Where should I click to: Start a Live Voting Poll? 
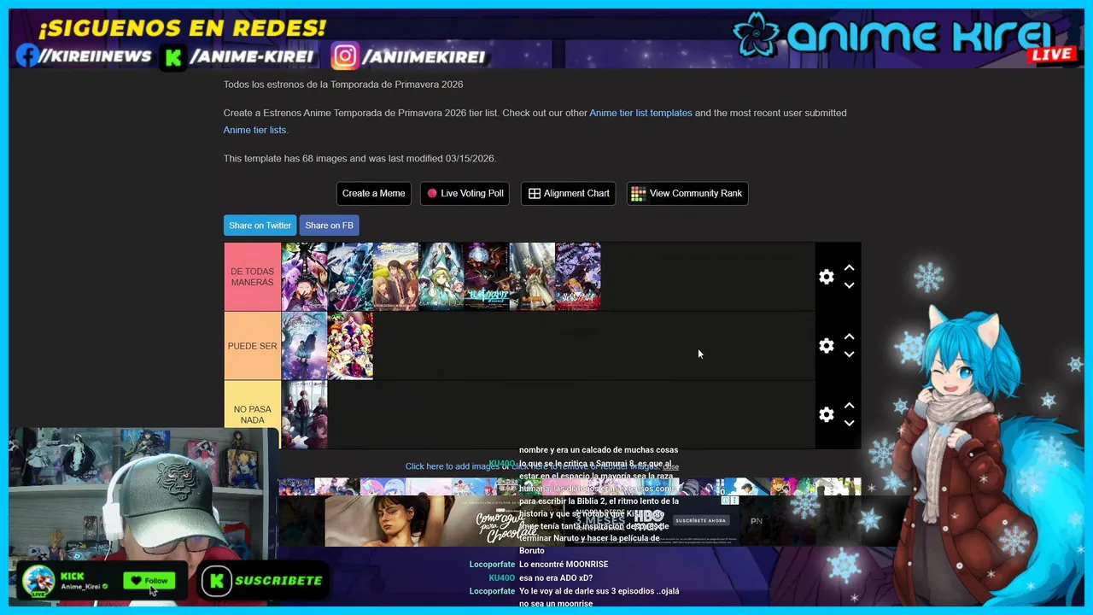point(465,193)
